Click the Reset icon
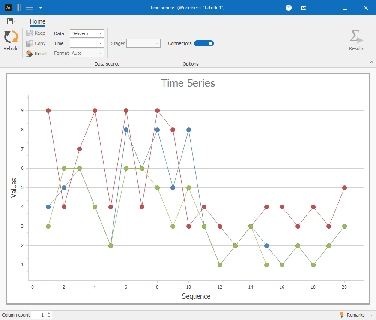Viewport: 376px width, 320px height. tap(30, 54)
